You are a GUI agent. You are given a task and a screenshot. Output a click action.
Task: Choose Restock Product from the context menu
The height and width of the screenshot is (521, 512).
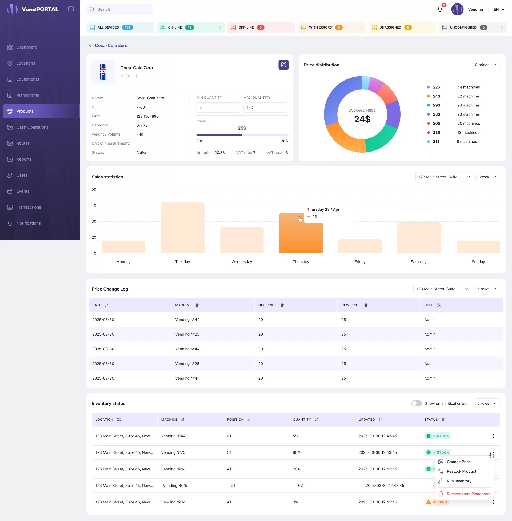[461, 471]
